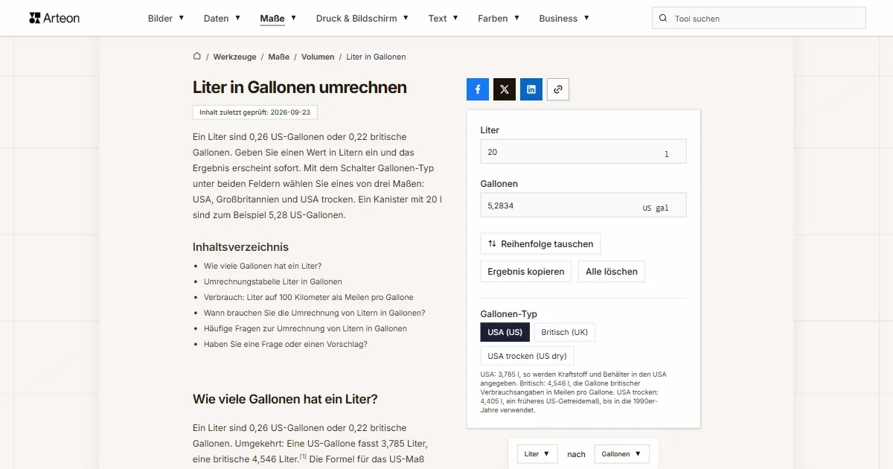Go to Werkzeuge breadcrumb
893x469 pixels.
coord(234,57)
